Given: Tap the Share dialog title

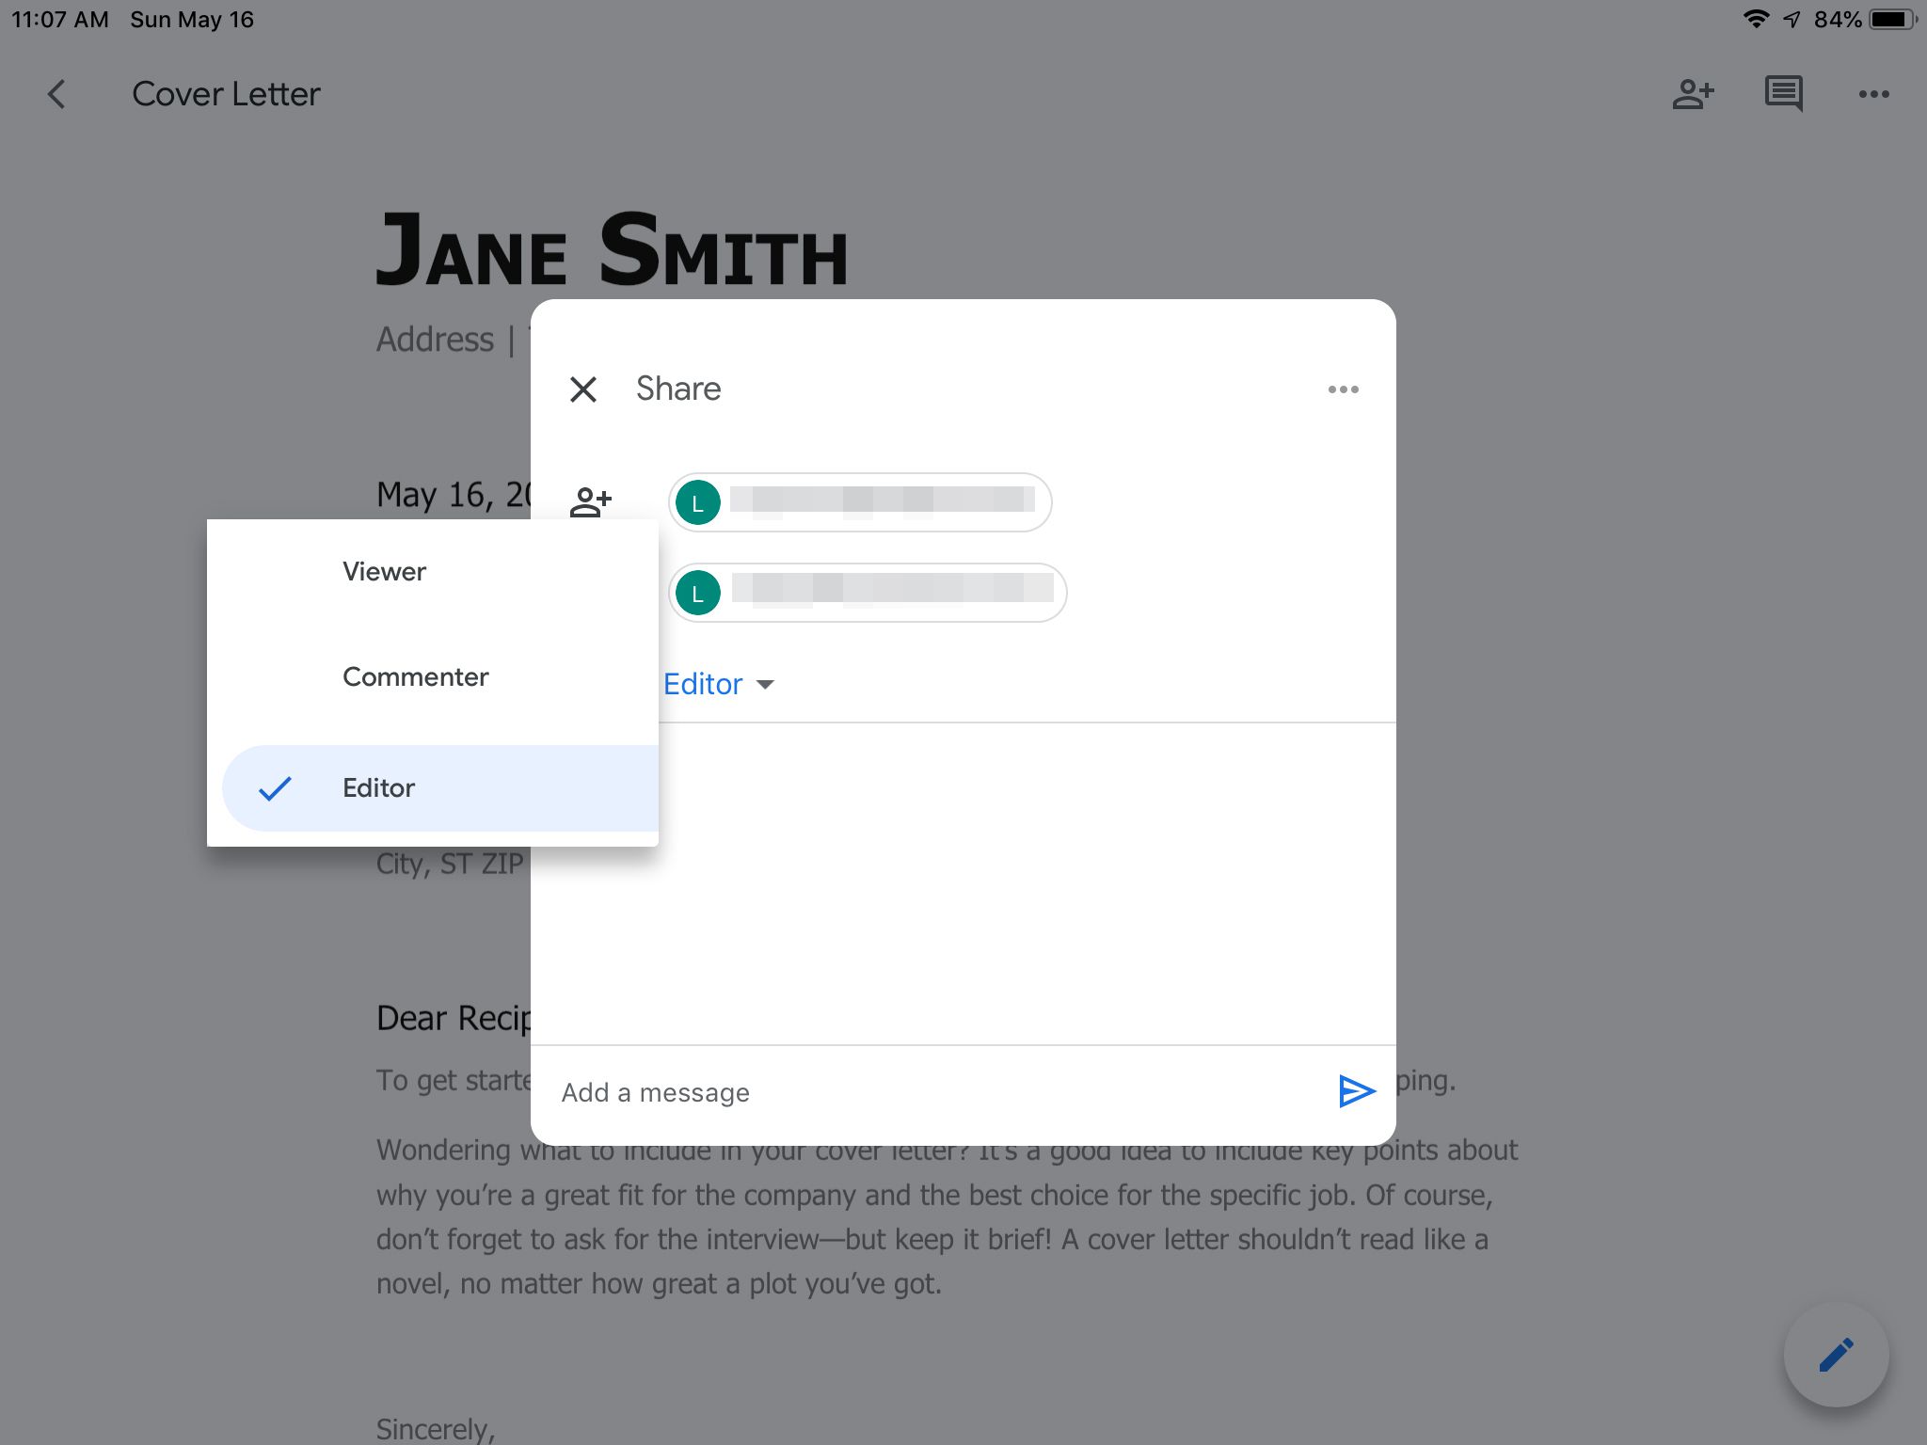Looking at the screenshot, I should pos(678,389).
